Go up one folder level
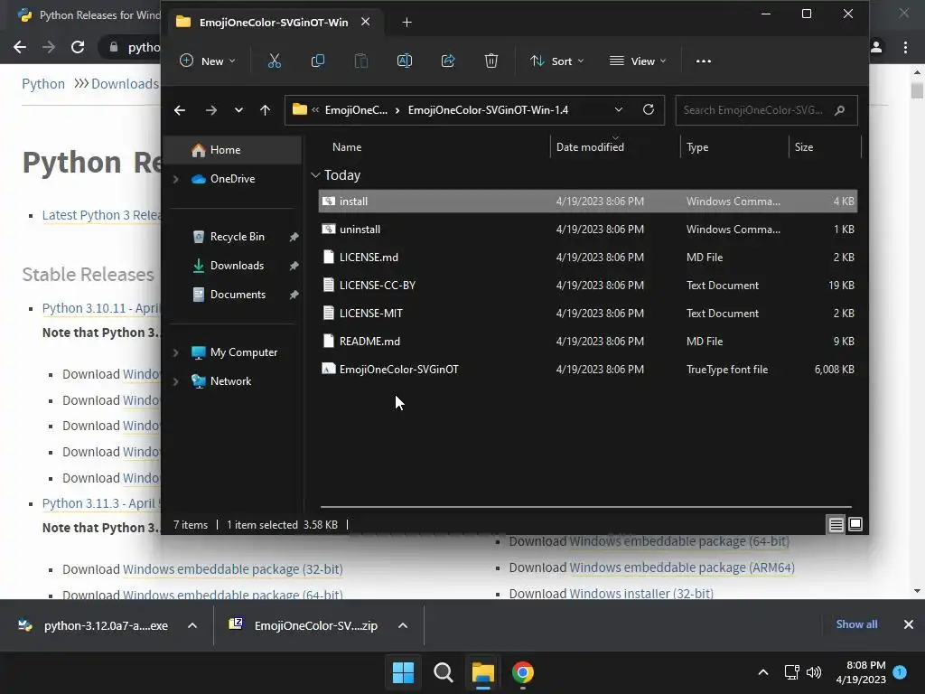The height and width of the screenshot is (694, 925). tap(265, 109)
